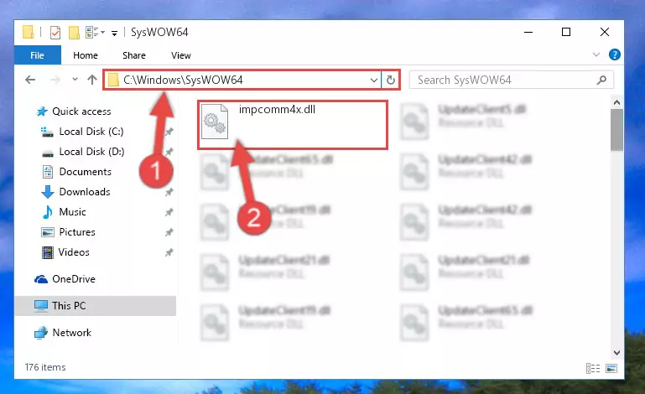Image resolution: width=645 pixels, height=394 pixels.
Task: Open Downloads in navigation pane
Action: [85, 192]
